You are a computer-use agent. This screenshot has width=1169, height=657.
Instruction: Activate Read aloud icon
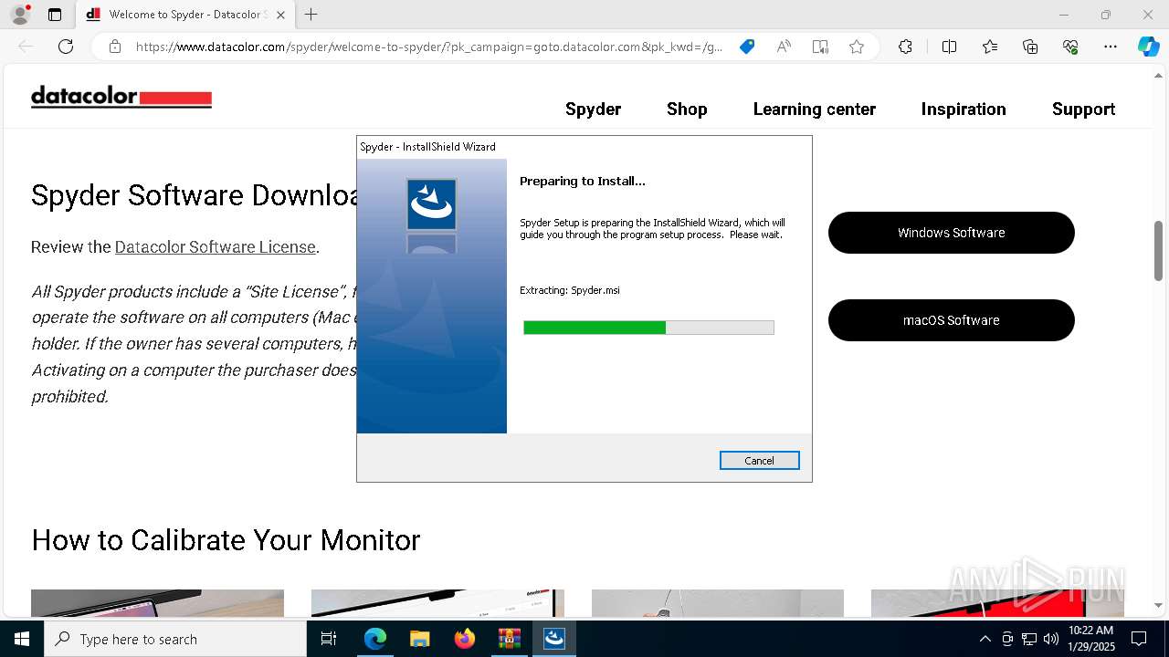[784, 47]
